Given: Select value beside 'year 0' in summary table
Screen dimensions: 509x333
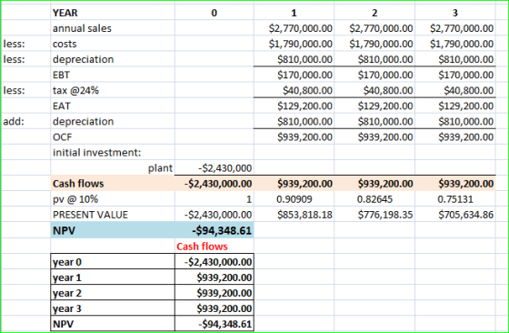Looking at the screenshot, I should coord(214,262).
